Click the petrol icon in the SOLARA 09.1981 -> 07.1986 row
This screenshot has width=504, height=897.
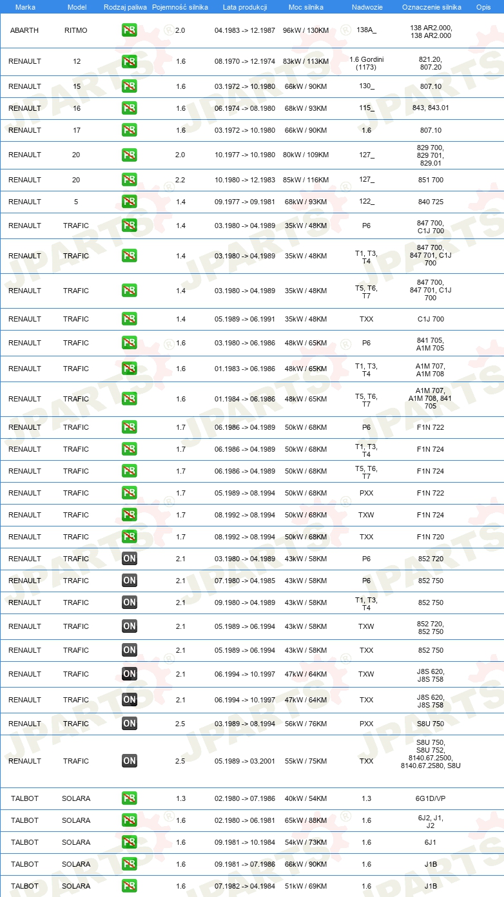coord(129,864)
